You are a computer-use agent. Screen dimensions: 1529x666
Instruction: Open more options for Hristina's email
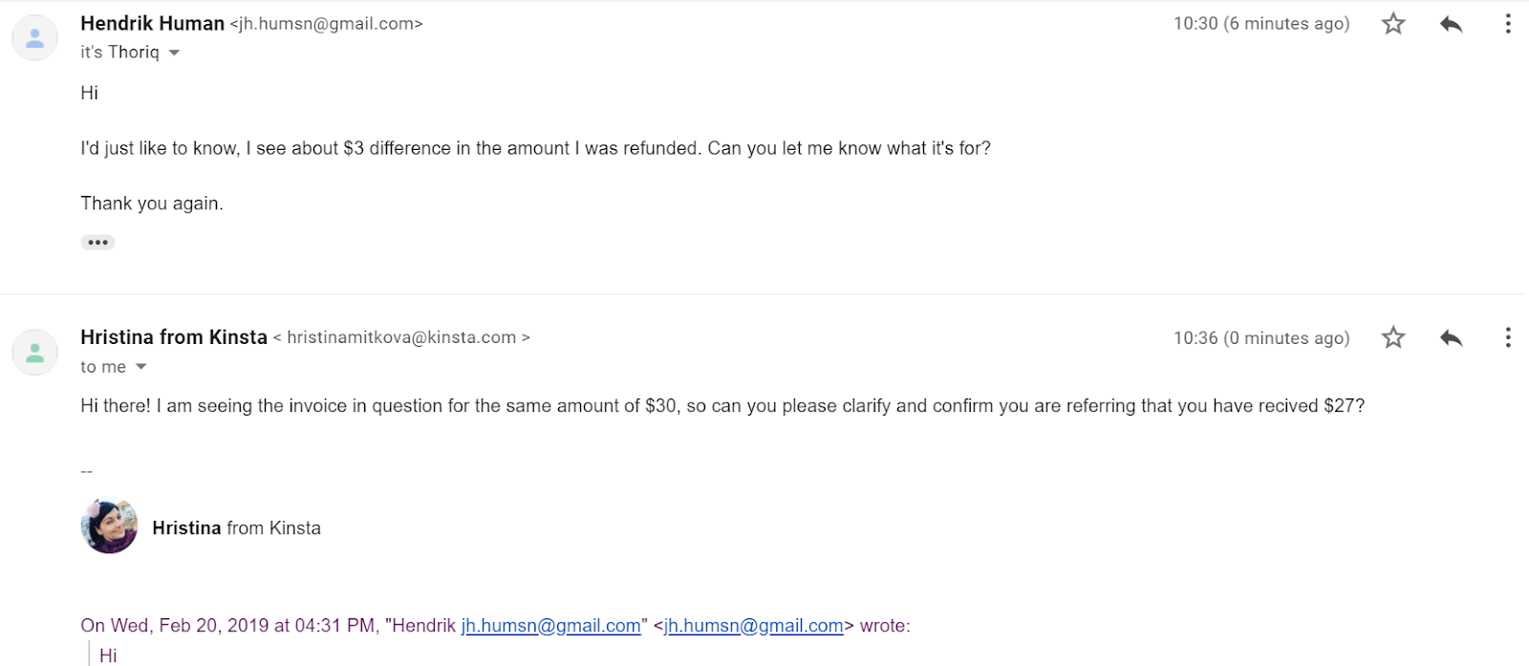[1508, 337]
